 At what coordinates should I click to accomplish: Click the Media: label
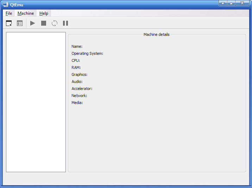[77, 103]
